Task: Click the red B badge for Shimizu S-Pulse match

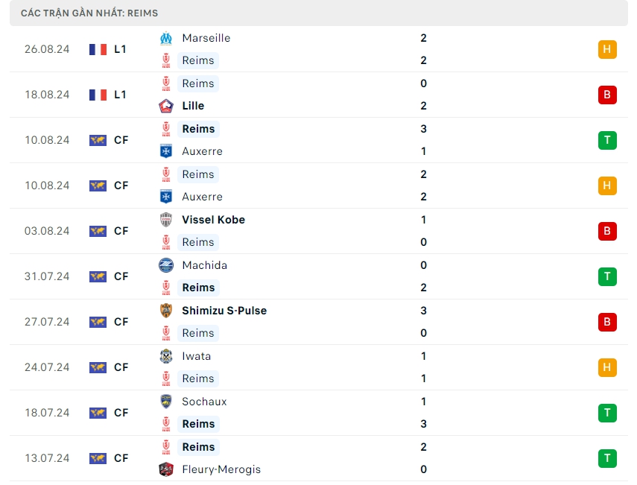Action: (607, 322)
